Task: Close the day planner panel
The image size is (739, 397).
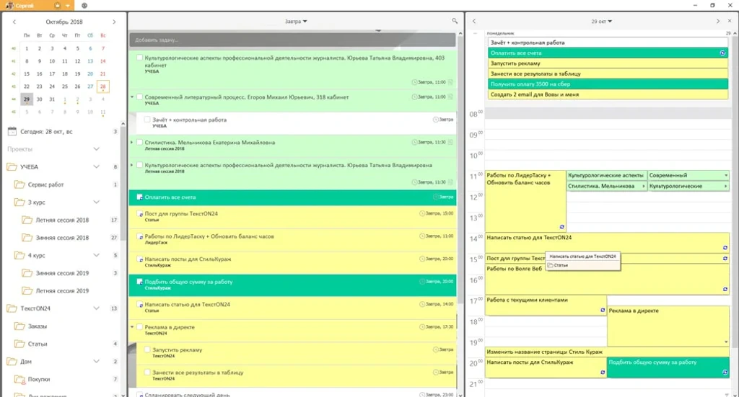Action: tap(730, 21)
